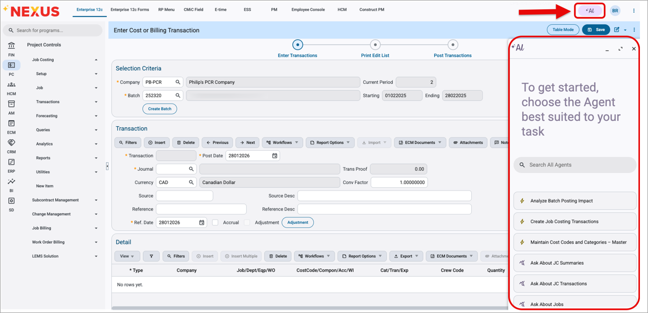Select the Ask About JC Summaries agent
Image resolution: width=648 pixels, height=313 pixels.
[575, 263]
